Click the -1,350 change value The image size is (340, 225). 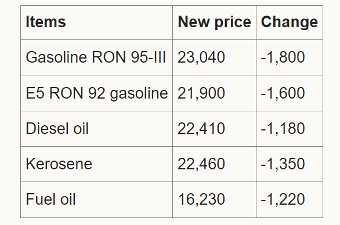[283, 164]
